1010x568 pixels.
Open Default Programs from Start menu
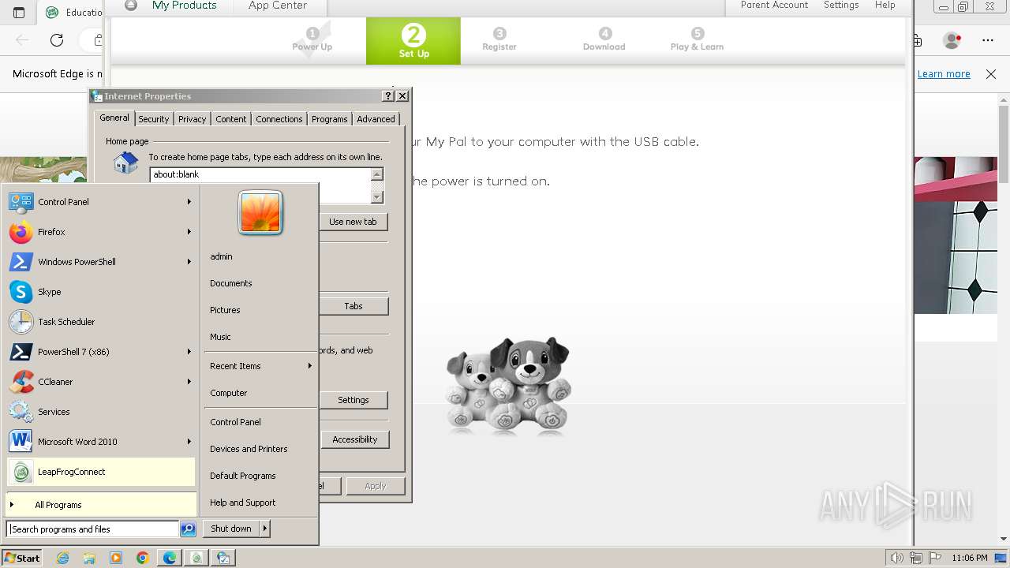260,476
